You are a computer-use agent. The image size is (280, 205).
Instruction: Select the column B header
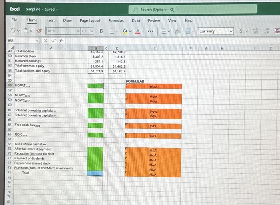point(96,48)
